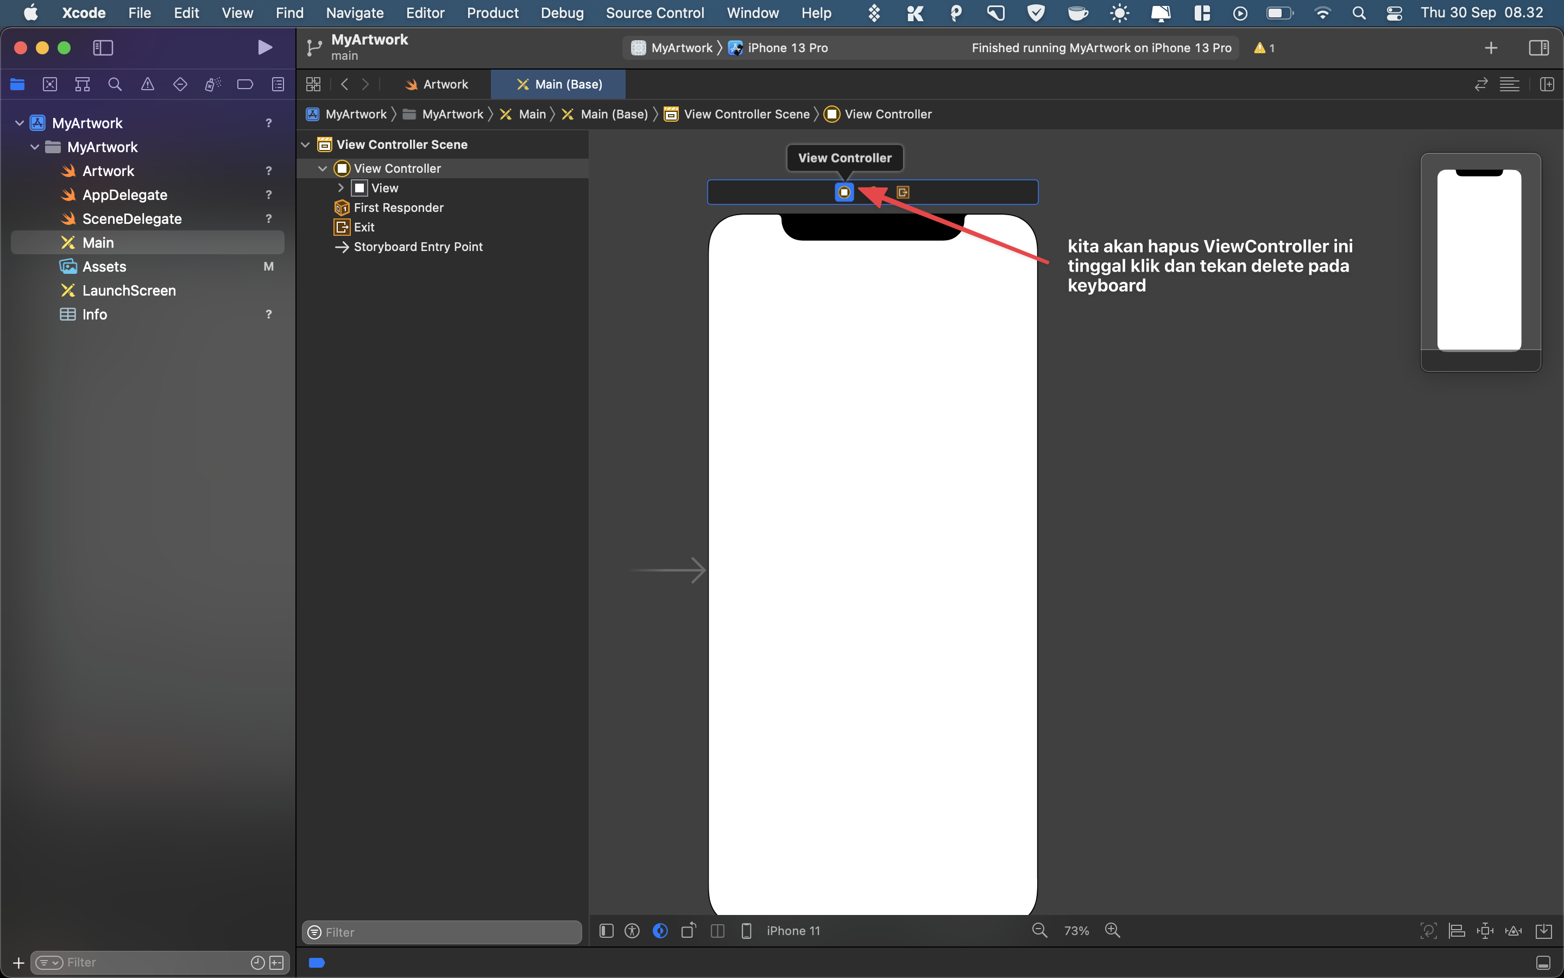Collapse the MyArtwork folder group
1564x978 pixels.
point(35,147)
